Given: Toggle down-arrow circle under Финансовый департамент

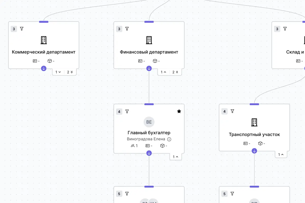Looking at the screenshot, I should [149, 68].
